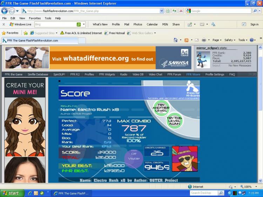Click the Try Another Level button
Screen dimensions: 263x197
point(161,108)
